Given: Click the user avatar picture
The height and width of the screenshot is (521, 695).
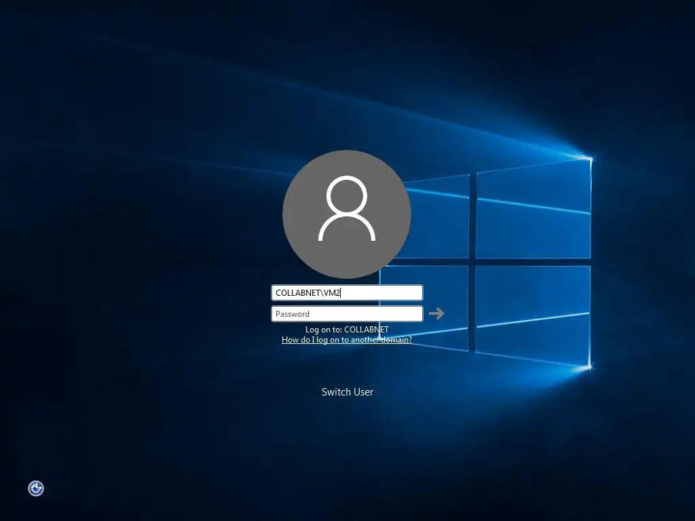Looking at the screenshot, I should pyautogui.click(x=347, y=214).
